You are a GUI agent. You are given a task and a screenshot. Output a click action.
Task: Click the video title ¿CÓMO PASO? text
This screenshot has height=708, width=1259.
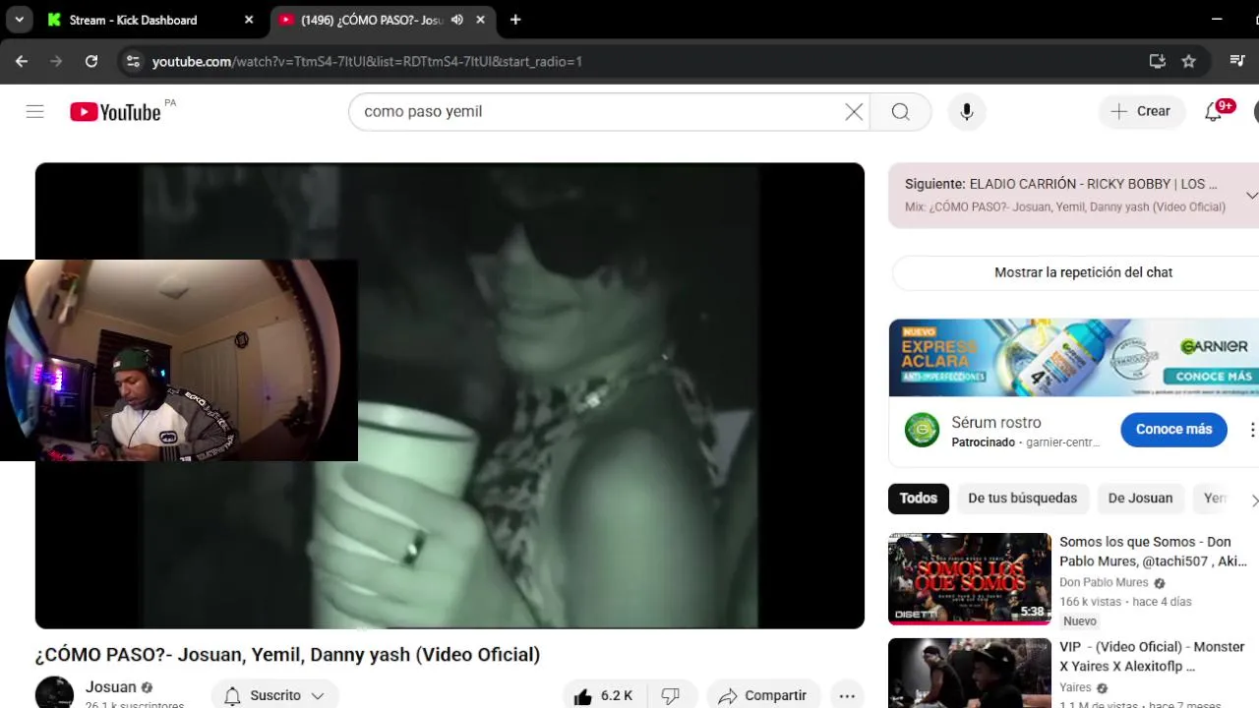point(287,655)
